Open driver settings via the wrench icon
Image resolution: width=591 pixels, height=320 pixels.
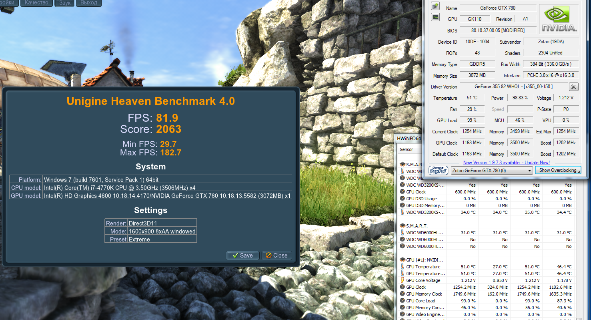click(573, 87)
